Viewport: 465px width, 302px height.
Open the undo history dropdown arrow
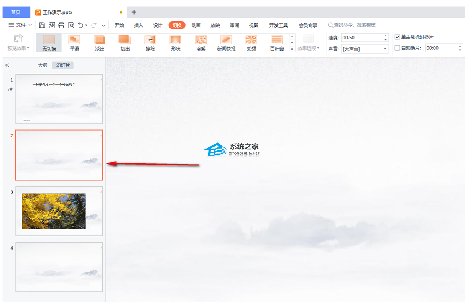(86, 25)
